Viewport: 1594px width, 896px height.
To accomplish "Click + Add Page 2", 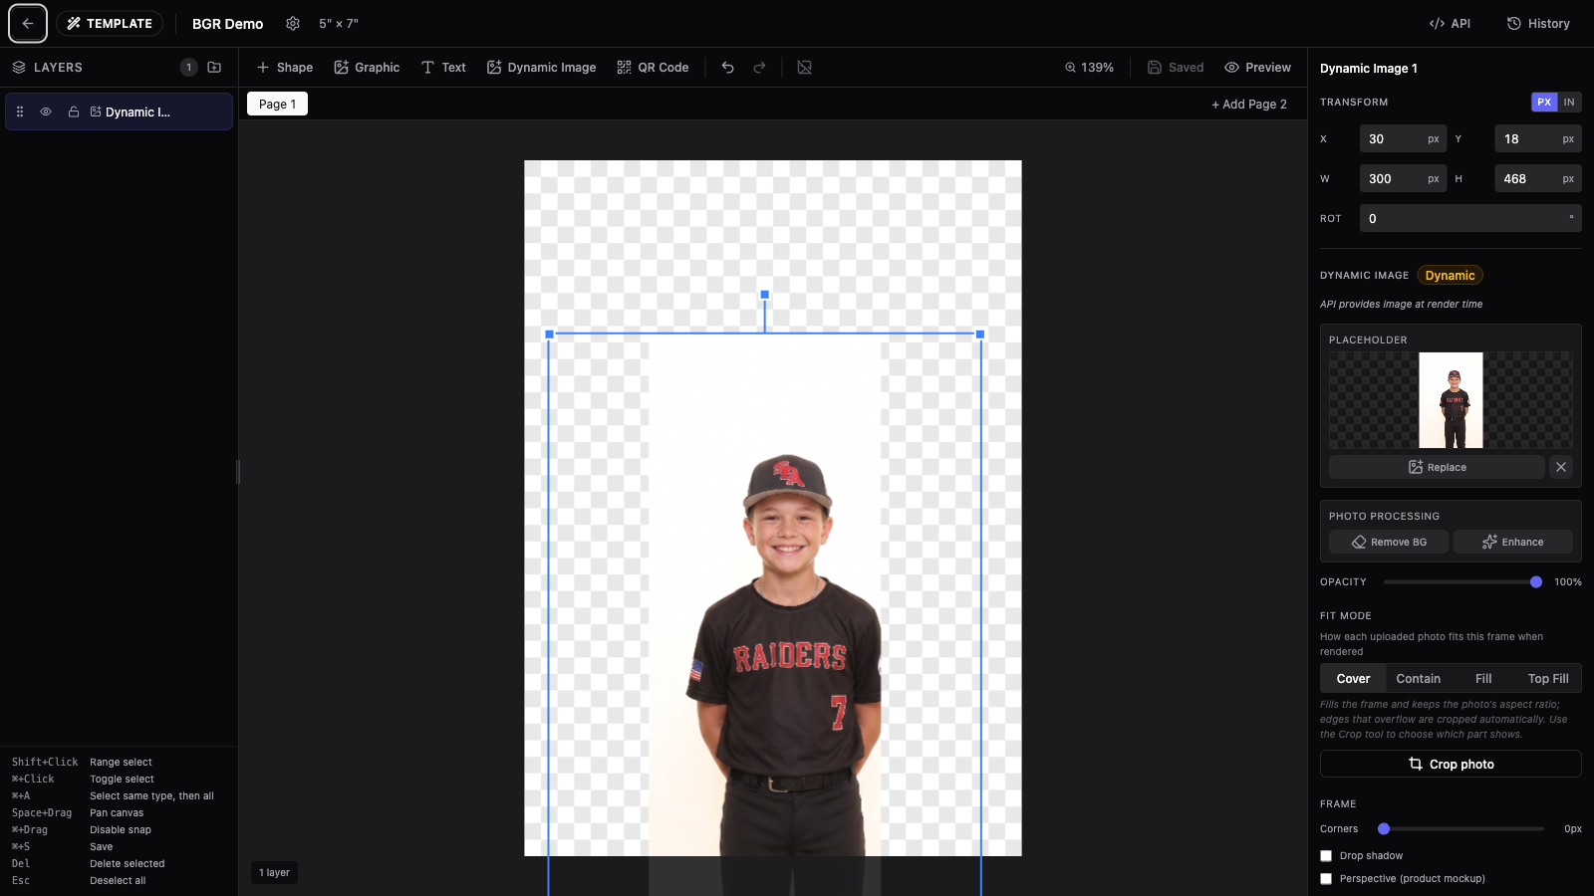I will pyautogui.click(x=1249, y=104).
